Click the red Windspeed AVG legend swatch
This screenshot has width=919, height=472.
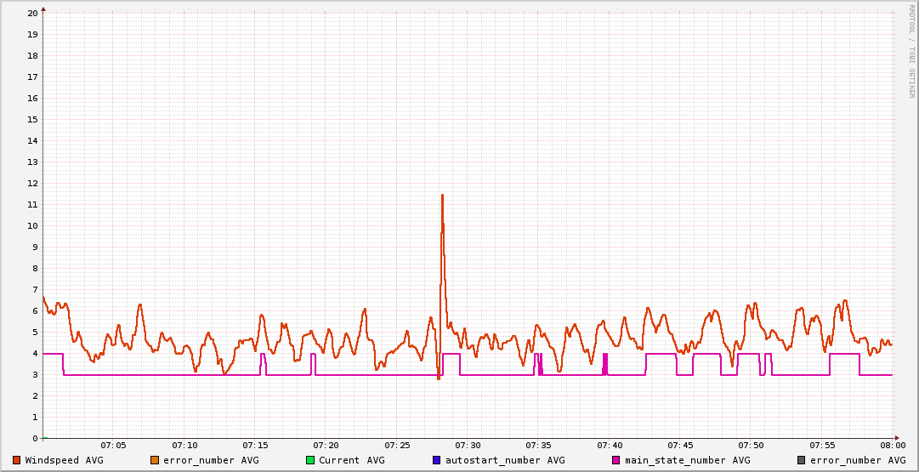click(x=16, y=460)
